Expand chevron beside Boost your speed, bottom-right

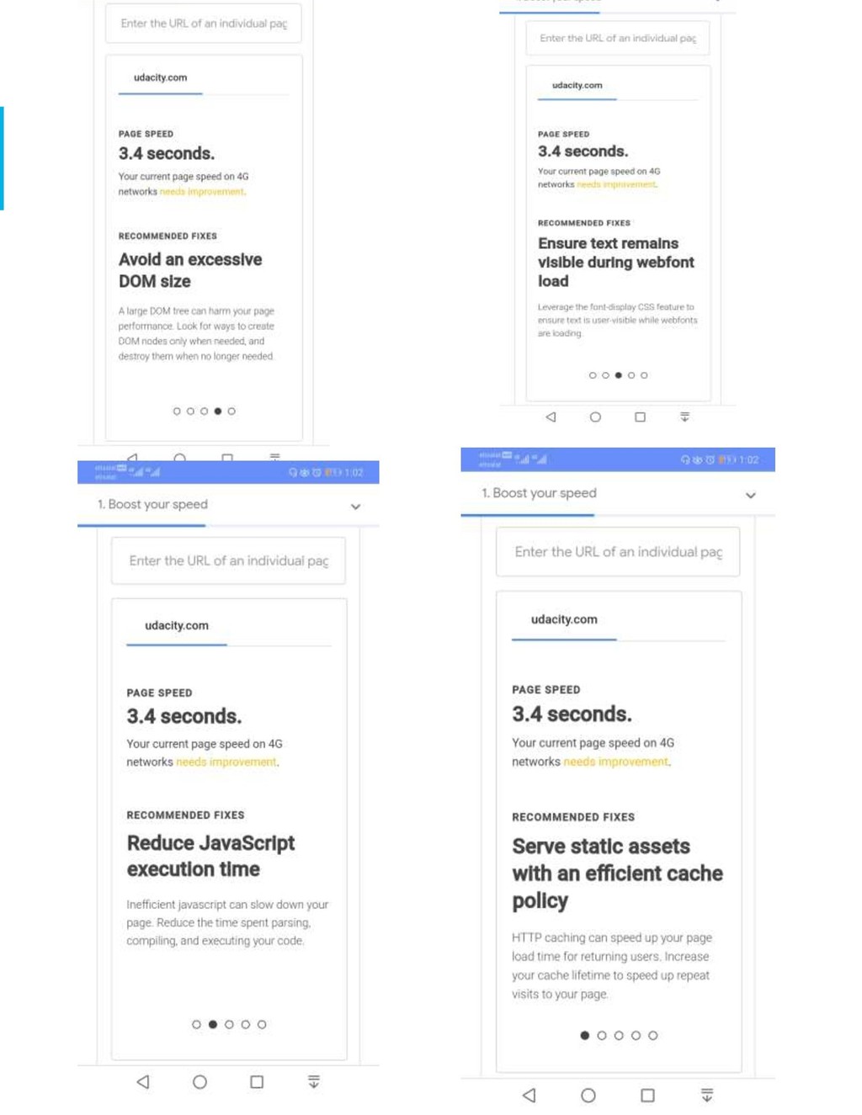(x=751, y=495)
